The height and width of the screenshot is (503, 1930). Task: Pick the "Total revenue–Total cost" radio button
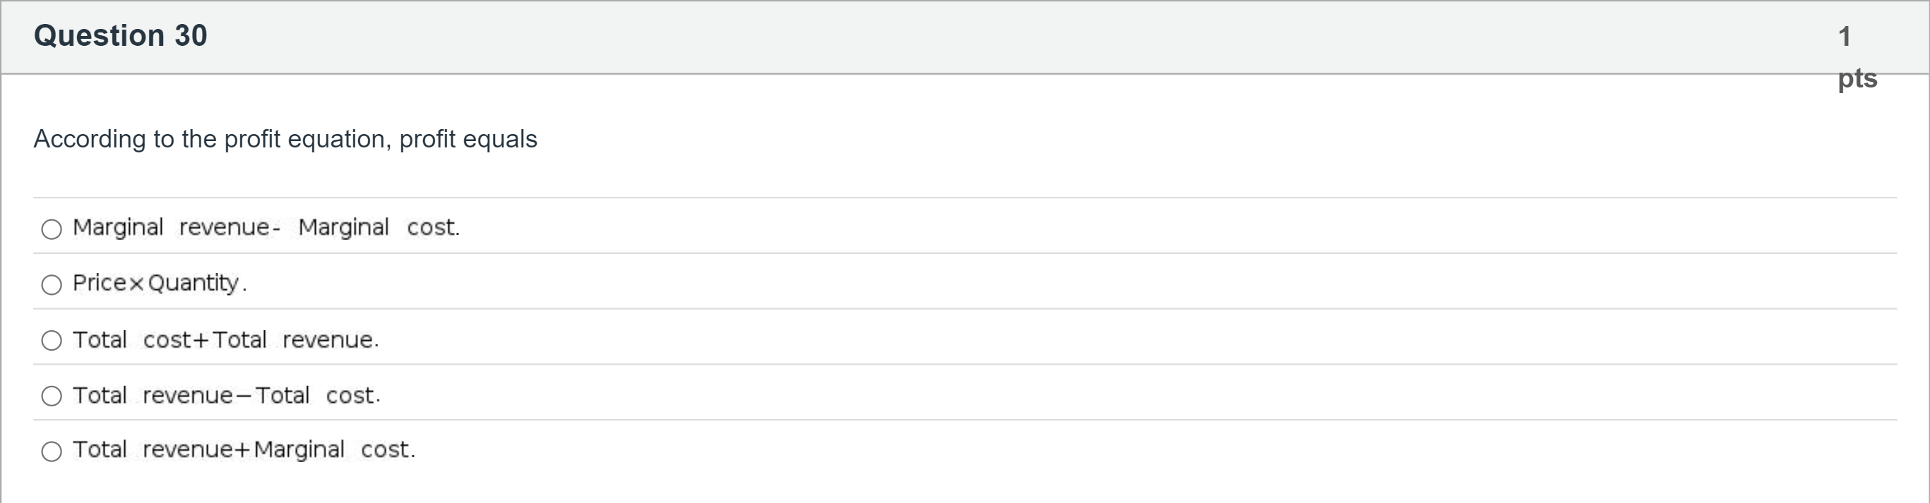(52, 396)
